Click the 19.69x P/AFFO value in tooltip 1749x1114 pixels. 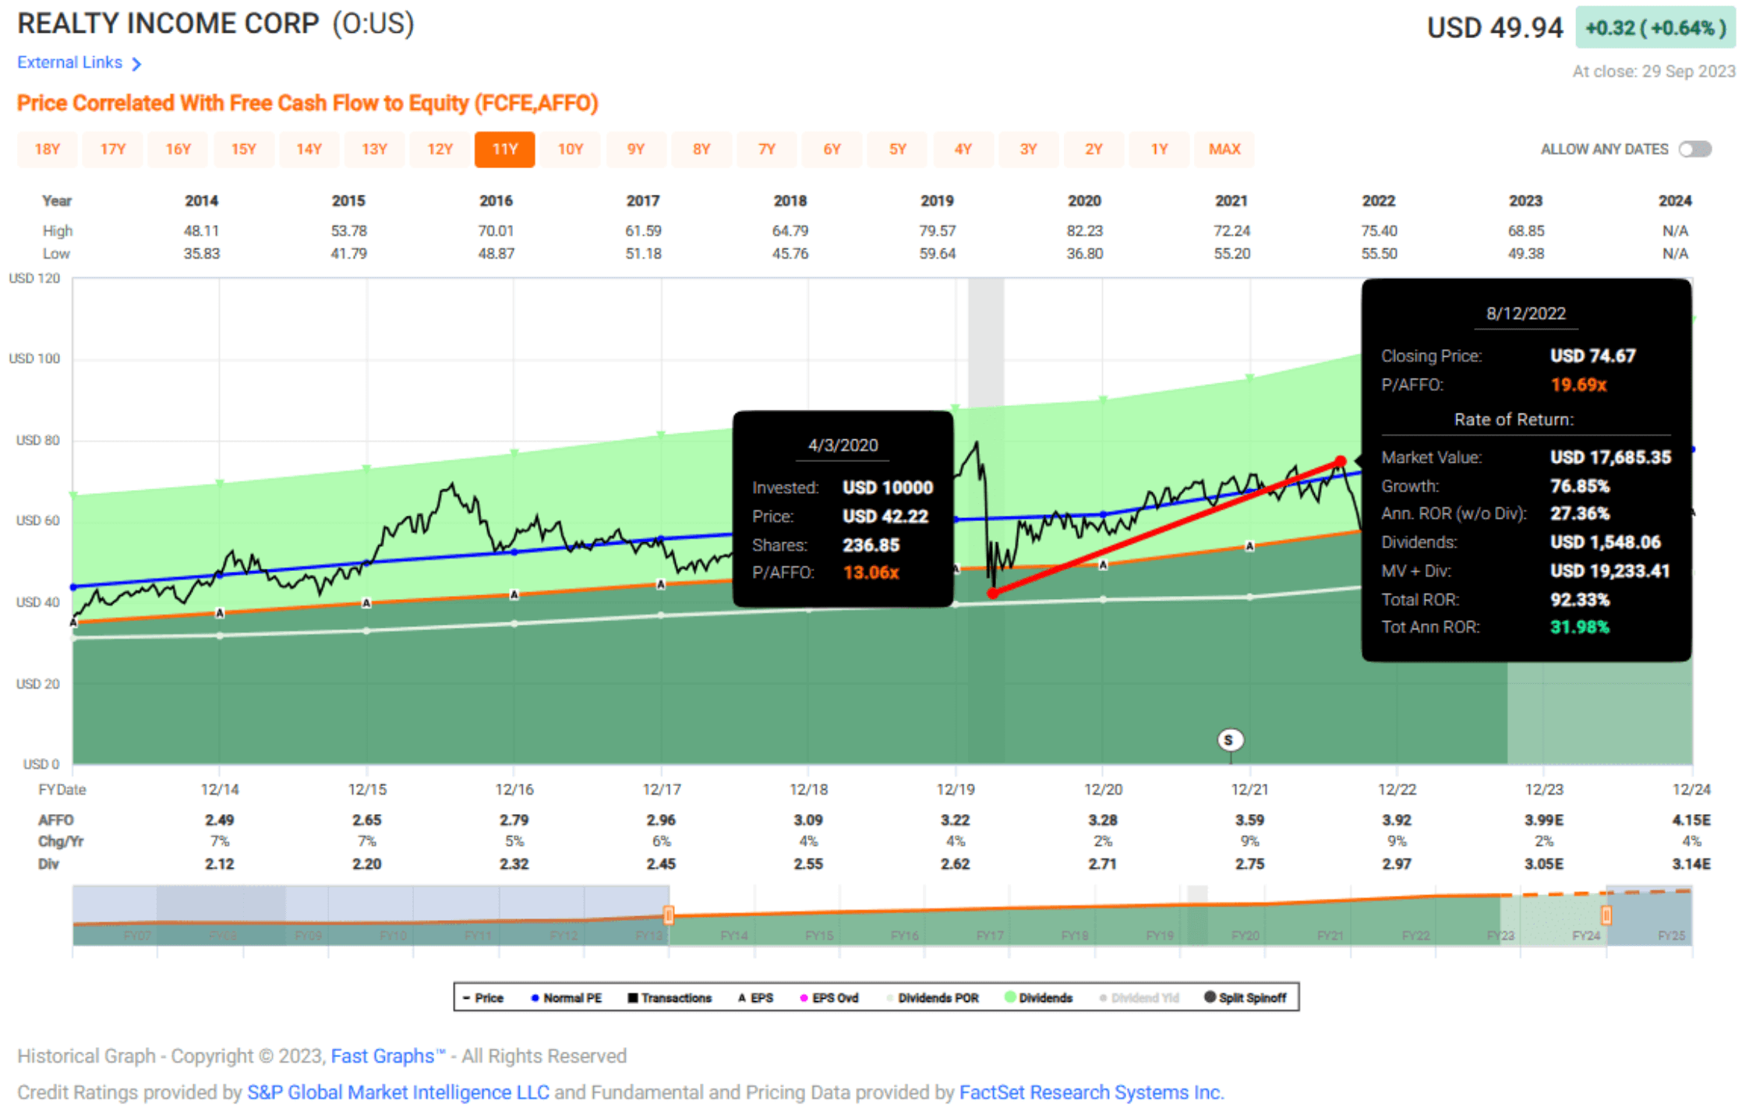click(x=1578, y=386)
